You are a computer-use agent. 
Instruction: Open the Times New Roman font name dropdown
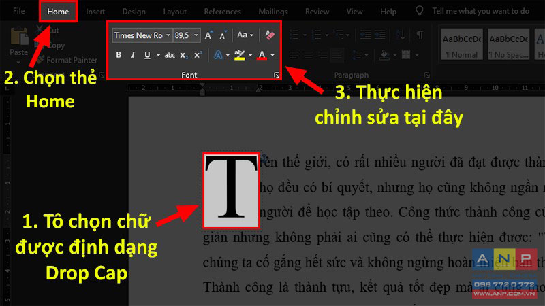pos(168,35)
